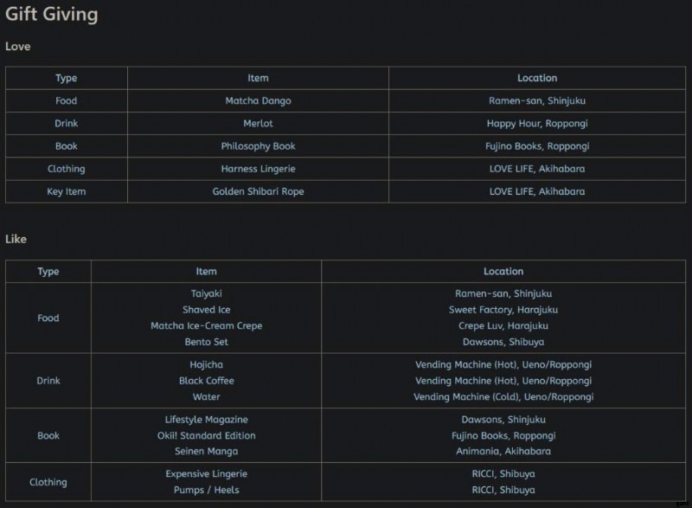This screenshot has height=508, width=692.
Task: Click Animania, Akihabara location
Action: 503,451
